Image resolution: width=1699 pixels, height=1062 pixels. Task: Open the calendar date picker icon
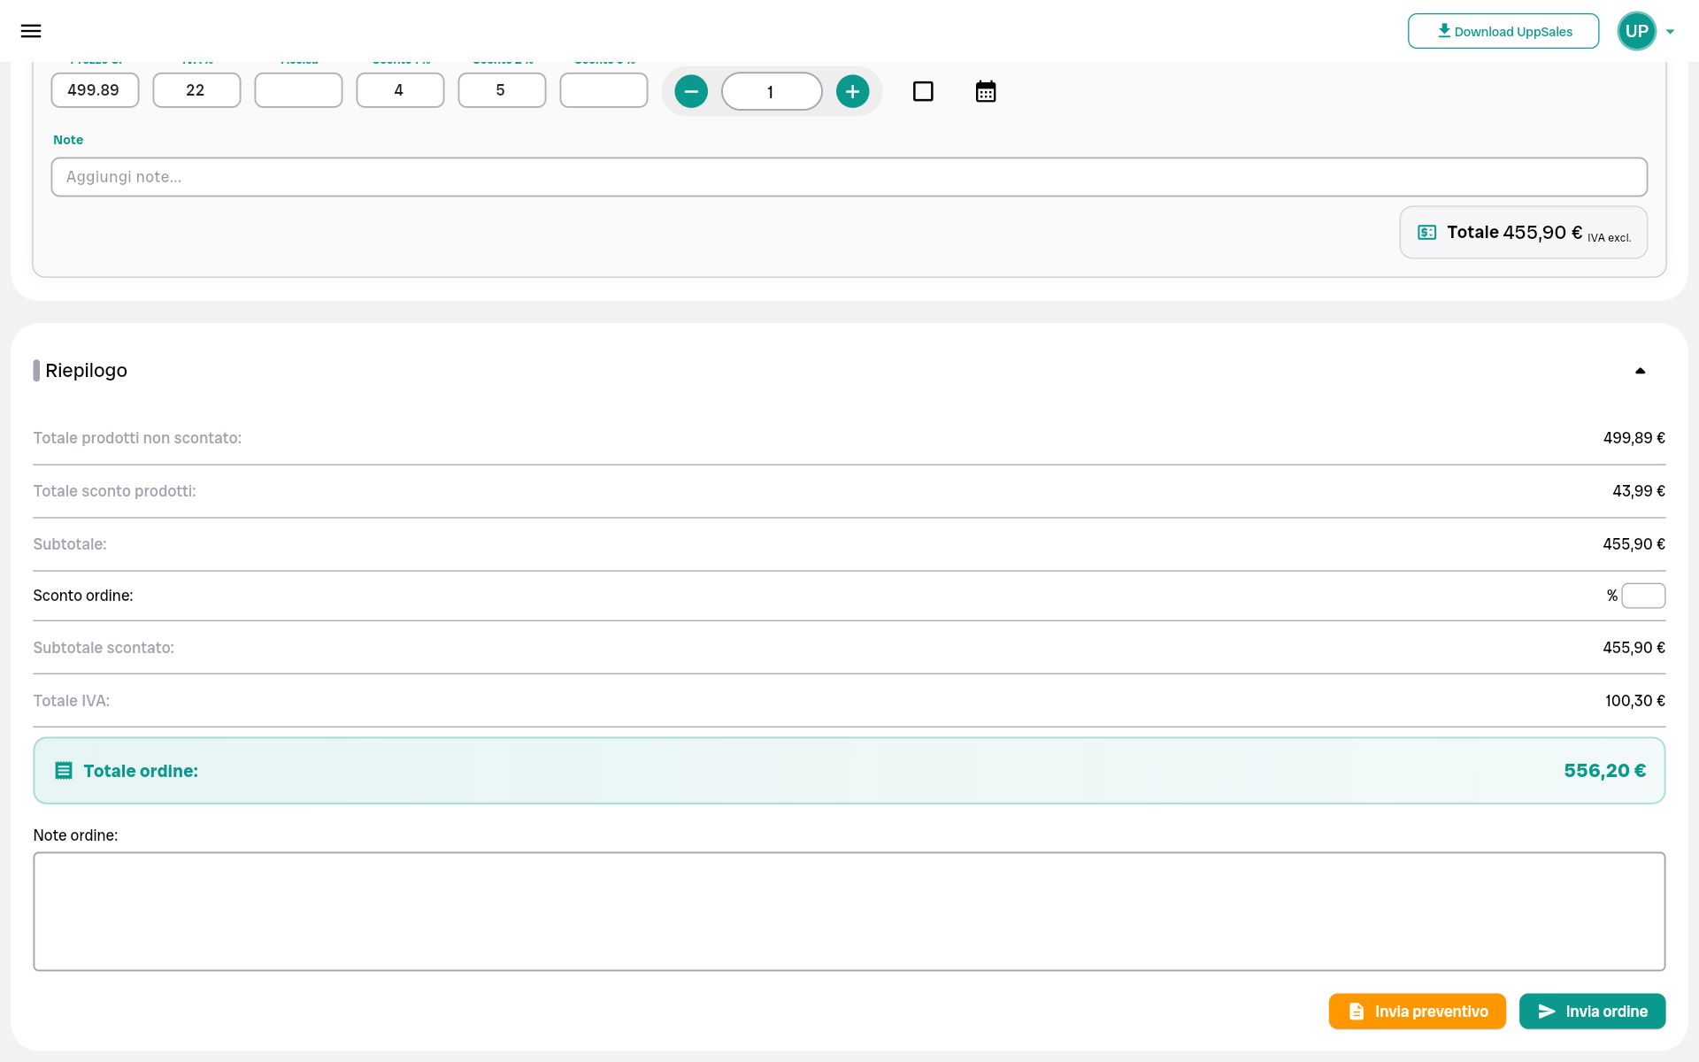[985, 91]
